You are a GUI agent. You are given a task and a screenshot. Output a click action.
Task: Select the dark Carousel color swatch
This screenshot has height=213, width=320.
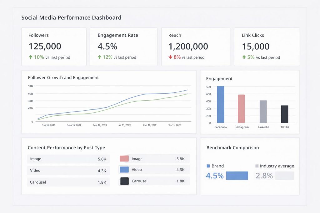coord(124,181)
